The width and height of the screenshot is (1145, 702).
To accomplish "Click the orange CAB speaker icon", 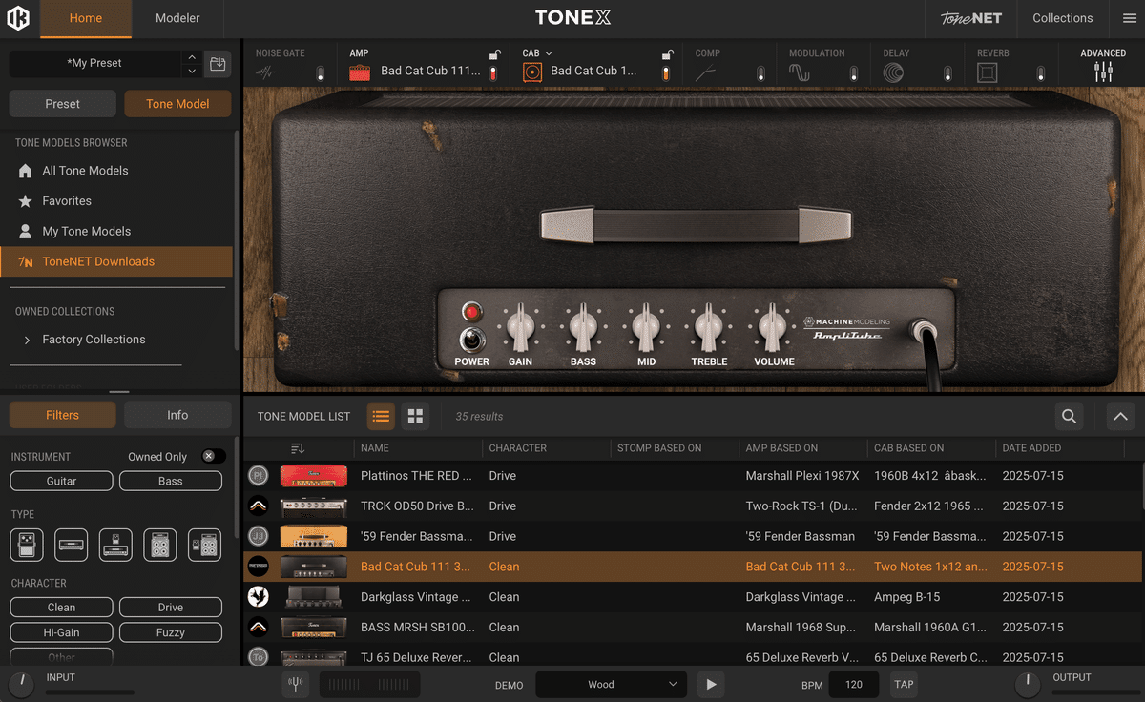I will click(x=532, y=72).
